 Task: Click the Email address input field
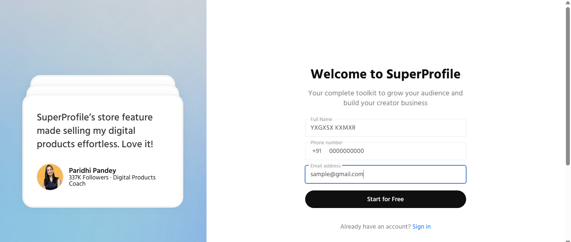click(x=385, y=174)
